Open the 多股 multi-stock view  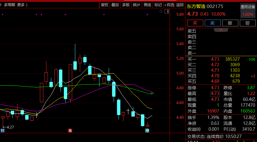click(x=126, y=5)
